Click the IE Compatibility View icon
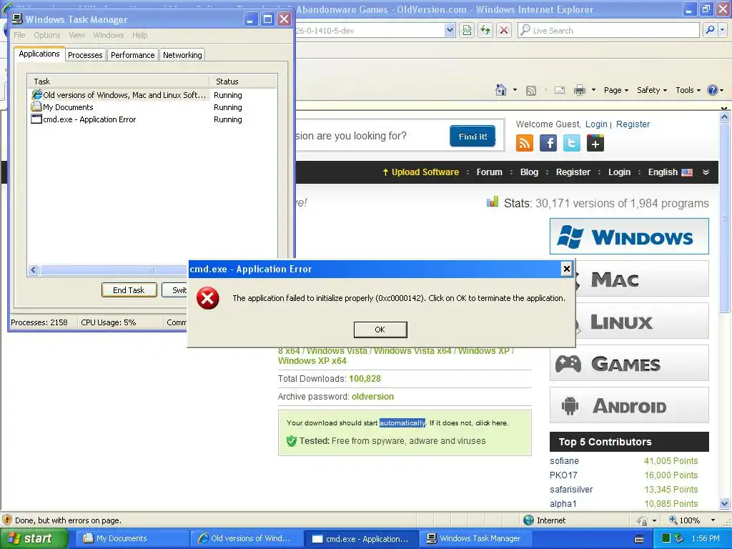This screenshot has width=732, height=549. click(x=467, y=30)
